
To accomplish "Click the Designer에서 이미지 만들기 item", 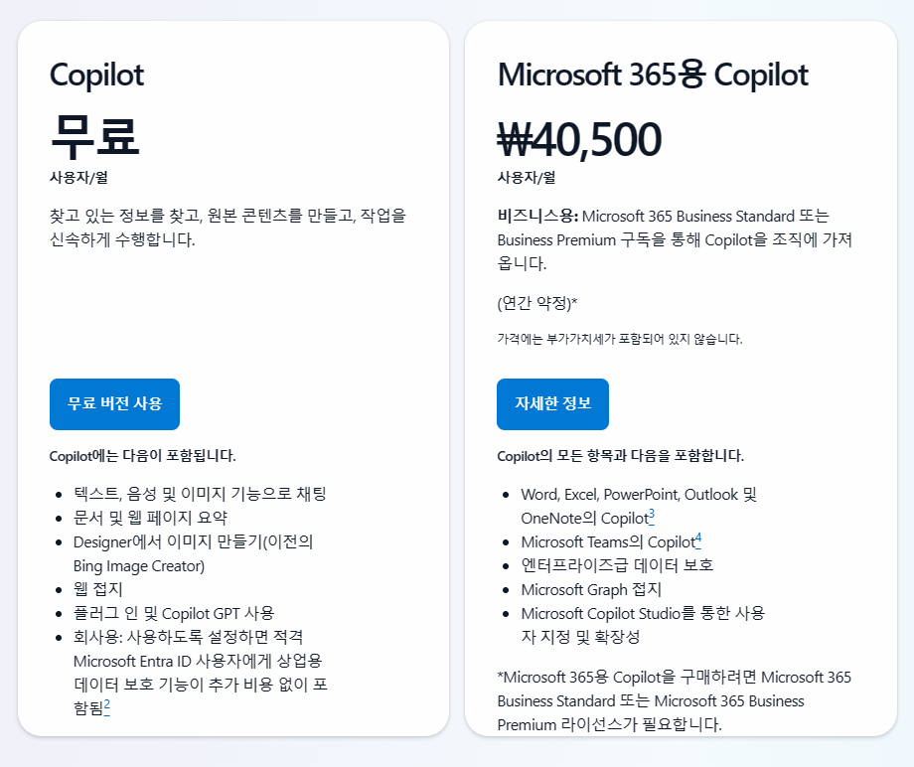I will click(x=193, y=542).
